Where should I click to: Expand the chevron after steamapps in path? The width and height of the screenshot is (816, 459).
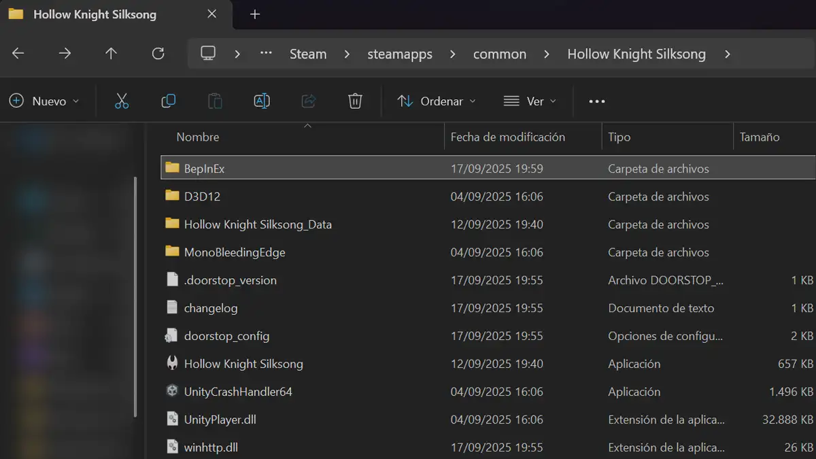(x=453, y=54)
